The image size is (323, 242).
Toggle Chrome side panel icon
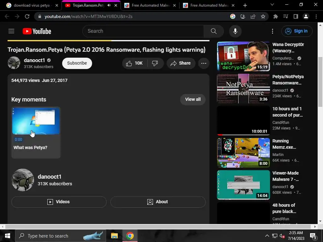[296, 16]
